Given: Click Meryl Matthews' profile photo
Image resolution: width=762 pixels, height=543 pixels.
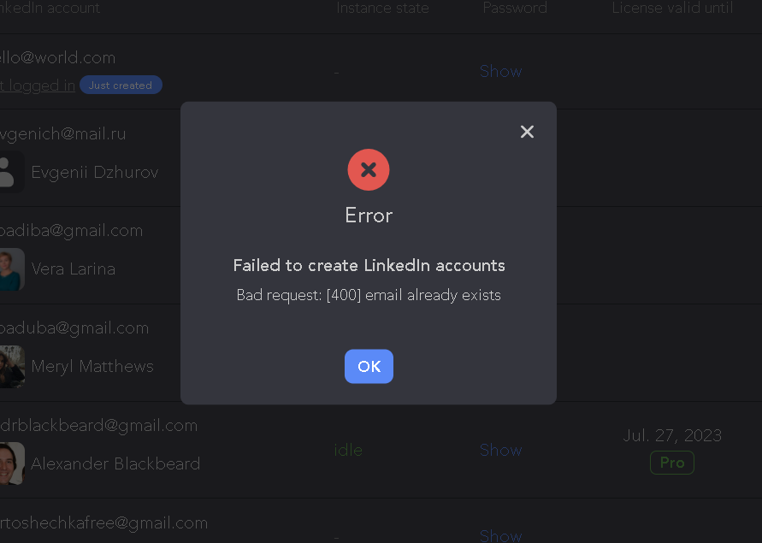Looking at the screenshot, I should point(12,367).
